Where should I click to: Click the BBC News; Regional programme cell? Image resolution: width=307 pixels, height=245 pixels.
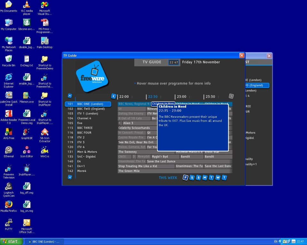[134, 104]
